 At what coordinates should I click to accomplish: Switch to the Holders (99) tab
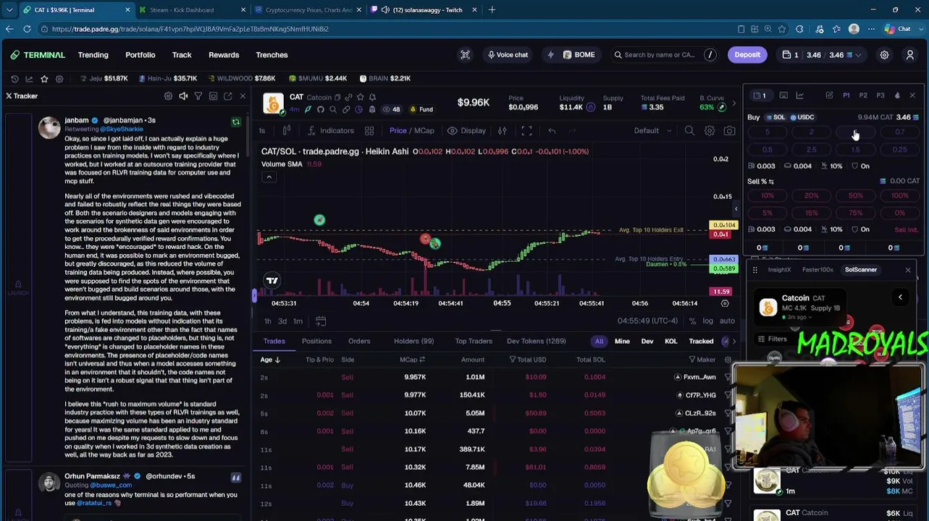pos(413,341)
